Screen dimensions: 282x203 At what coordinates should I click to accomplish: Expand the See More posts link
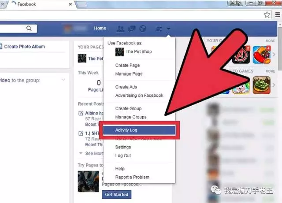click(94, 153)
